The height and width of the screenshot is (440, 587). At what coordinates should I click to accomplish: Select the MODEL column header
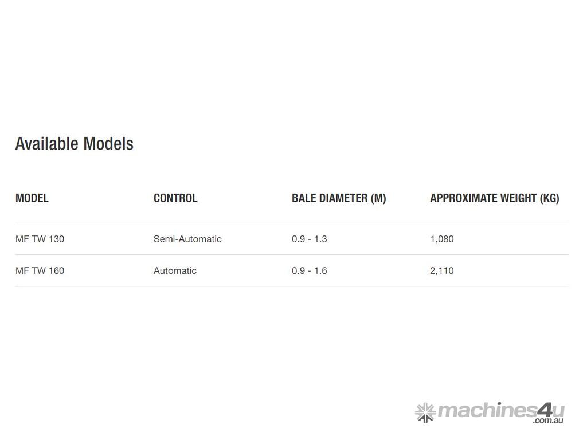(32, 198)
